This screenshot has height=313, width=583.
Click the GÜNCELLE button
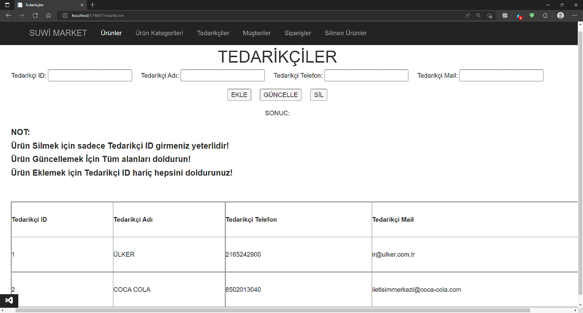click(x=281, y=95)
